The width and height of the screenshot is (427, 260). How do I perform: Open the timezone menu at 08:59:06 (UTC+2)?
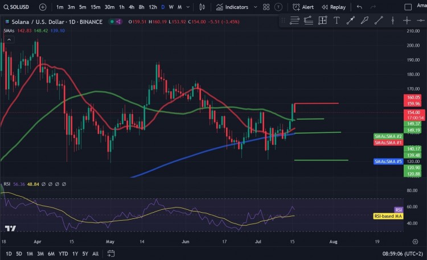coord(403,254)
